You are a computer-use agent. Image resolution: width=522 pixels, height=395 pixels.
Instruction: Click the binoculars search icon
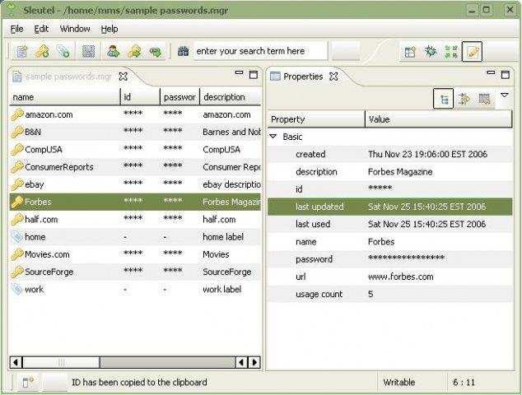pyautogui.click(x=183, y=51)
